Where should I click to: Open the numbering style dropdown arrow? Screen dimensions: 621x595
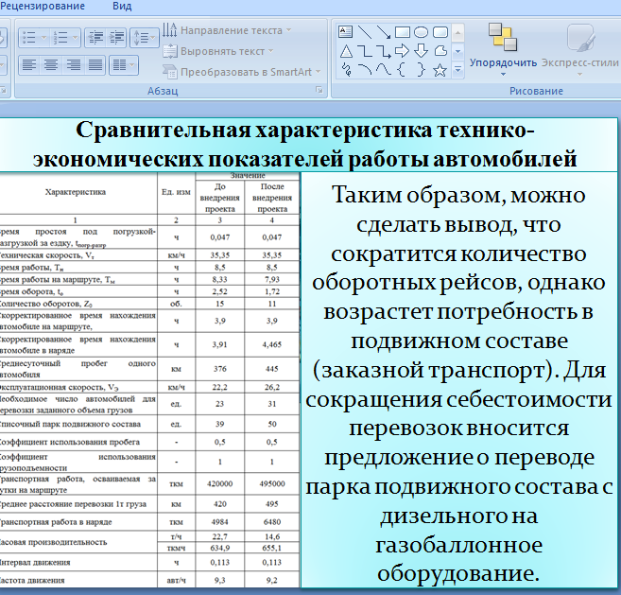(76, 38)
